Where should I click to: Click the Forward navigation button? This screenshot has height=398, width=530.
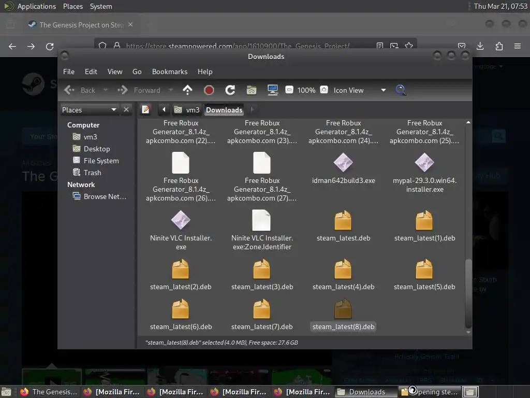tap(139, 90)
